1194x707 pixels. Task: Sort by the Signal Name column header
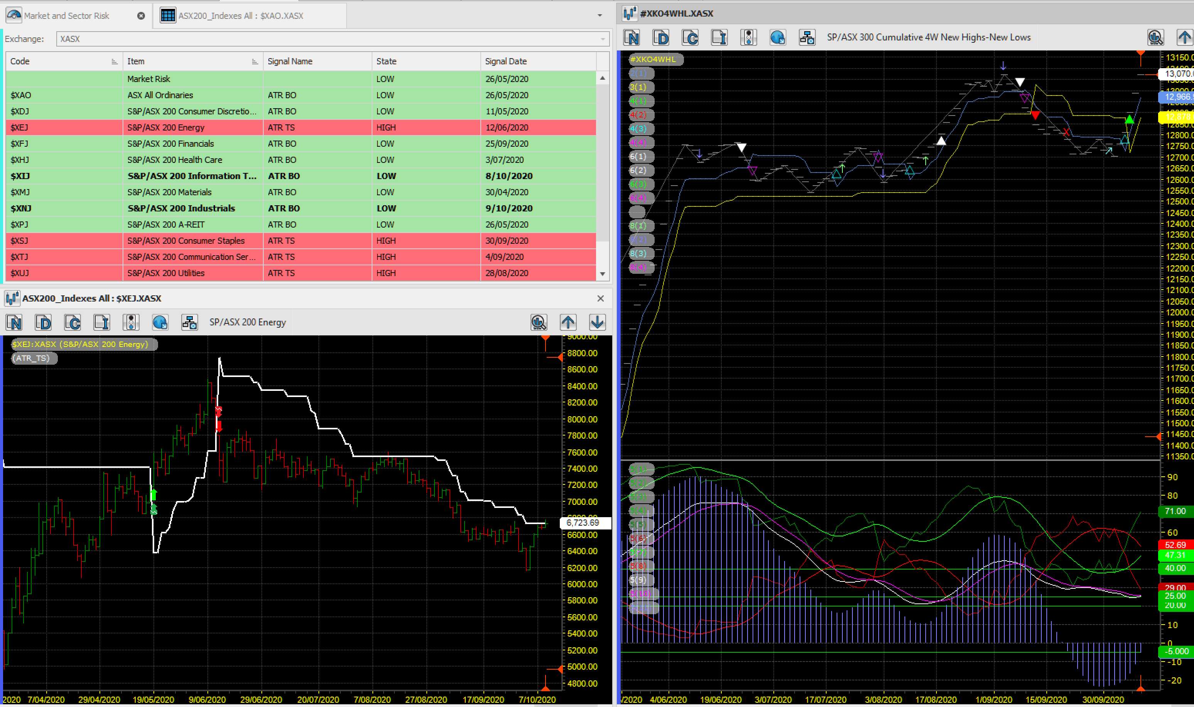318,62
